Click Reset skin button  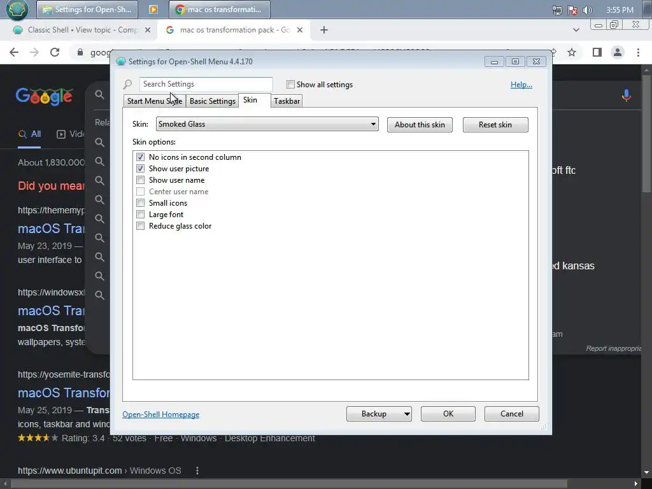(495, 125)
